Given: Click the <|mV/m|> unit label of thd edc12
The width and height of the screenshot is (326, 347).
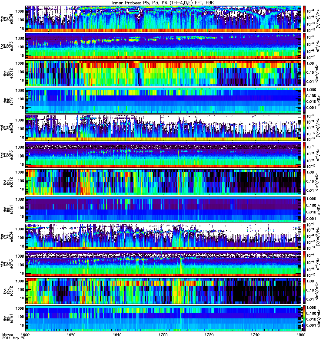Looking at the screenshot, I should tap(317, 182).
